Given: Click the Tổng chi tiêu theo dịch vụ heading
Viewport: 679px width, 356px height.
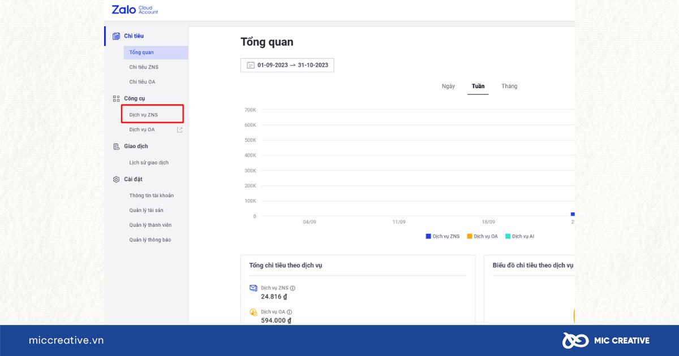Looking at the screenshot, I should point(286,265).
